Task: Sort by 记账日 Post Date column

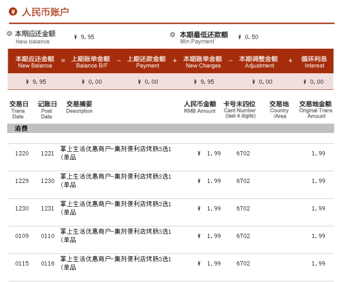Action: point(47,110)
